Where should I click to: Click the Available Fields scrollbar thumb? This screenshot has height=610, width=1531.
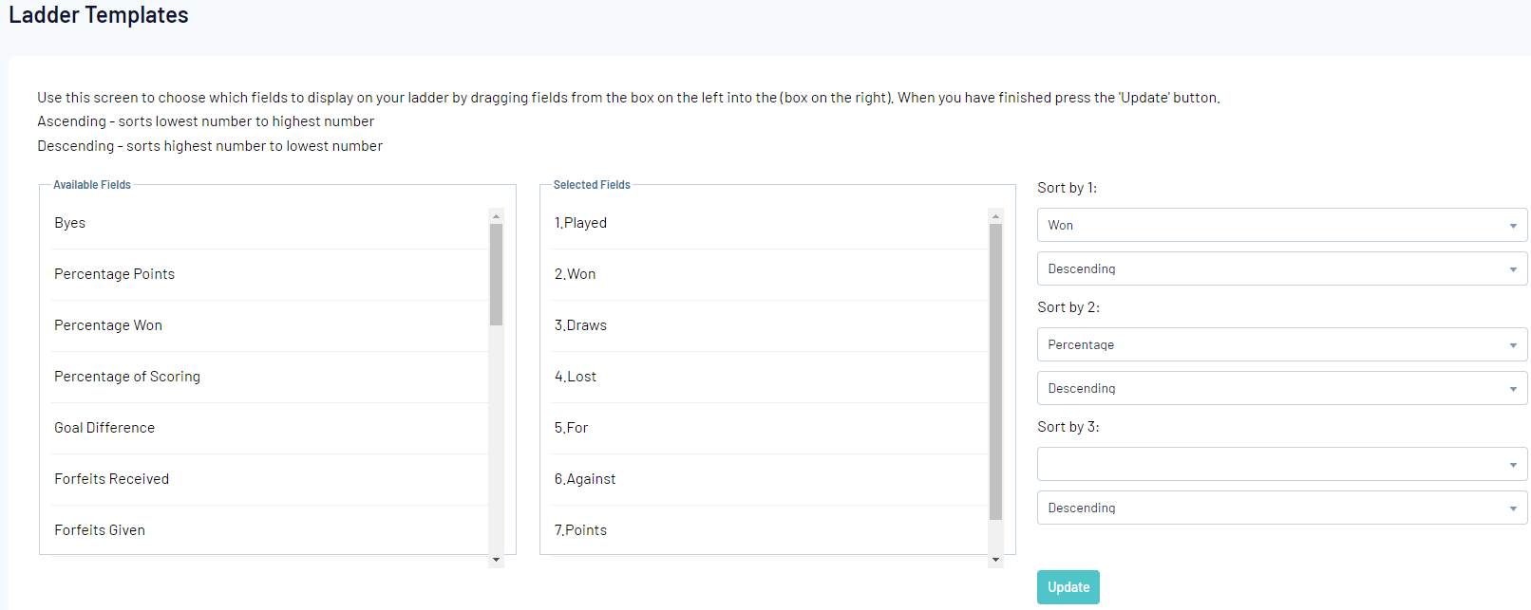point(496,275)
